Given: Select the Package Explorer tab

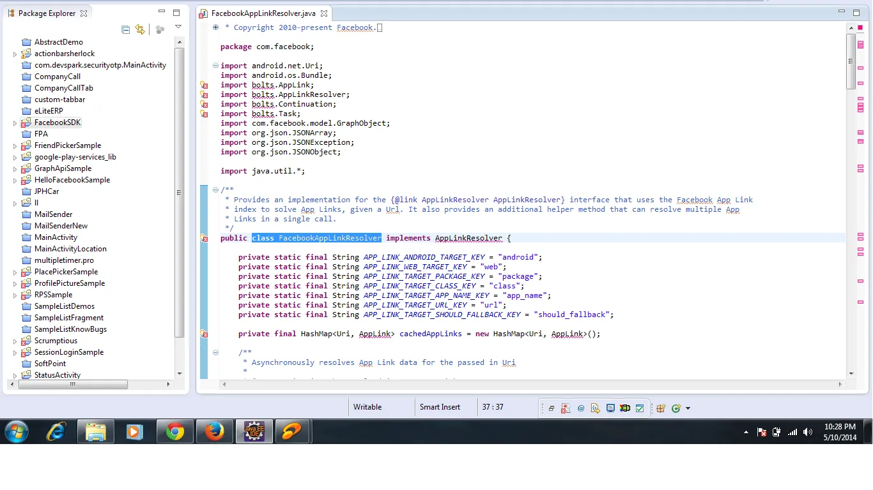Looking at the screenshot, I should click(47, 13).
